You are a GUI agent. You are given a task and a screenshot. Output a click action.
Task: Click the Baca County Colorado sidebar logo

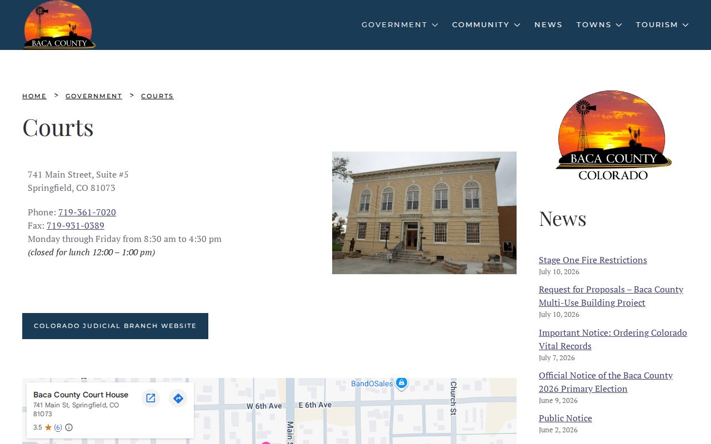coord(614,135)
